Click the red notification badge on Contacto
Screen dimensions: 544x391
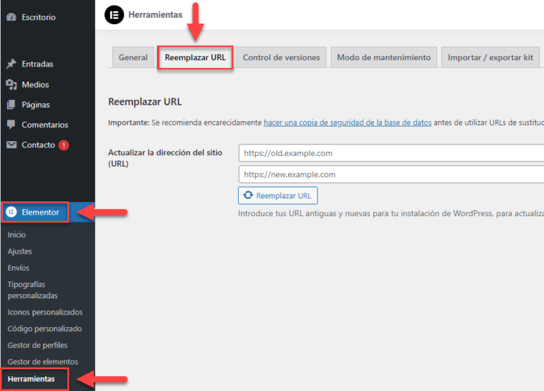[x=64, y=145]
